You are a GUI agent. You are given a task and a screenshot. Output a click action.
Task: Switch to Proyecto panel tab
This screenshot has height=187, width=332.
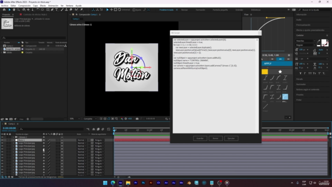(x=6, y=15)
